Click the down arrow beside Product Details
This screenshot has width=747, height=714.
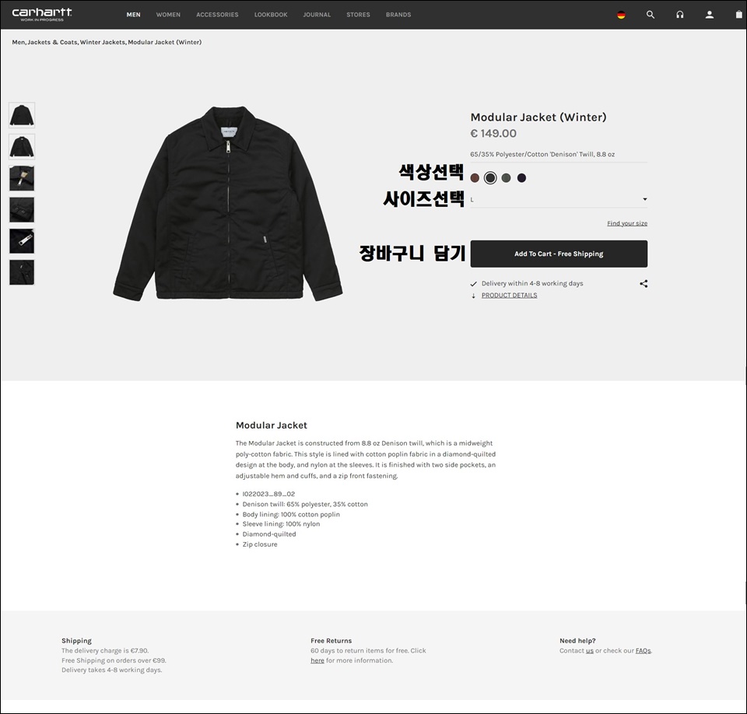474,296
